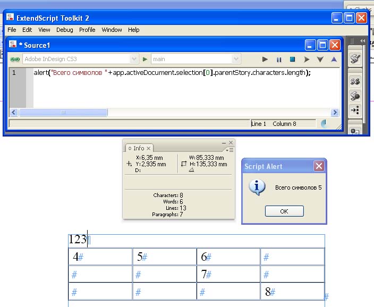Click the table cell containing 4
374x307 pixels.
pyautogui.click(x=100, y=257)
